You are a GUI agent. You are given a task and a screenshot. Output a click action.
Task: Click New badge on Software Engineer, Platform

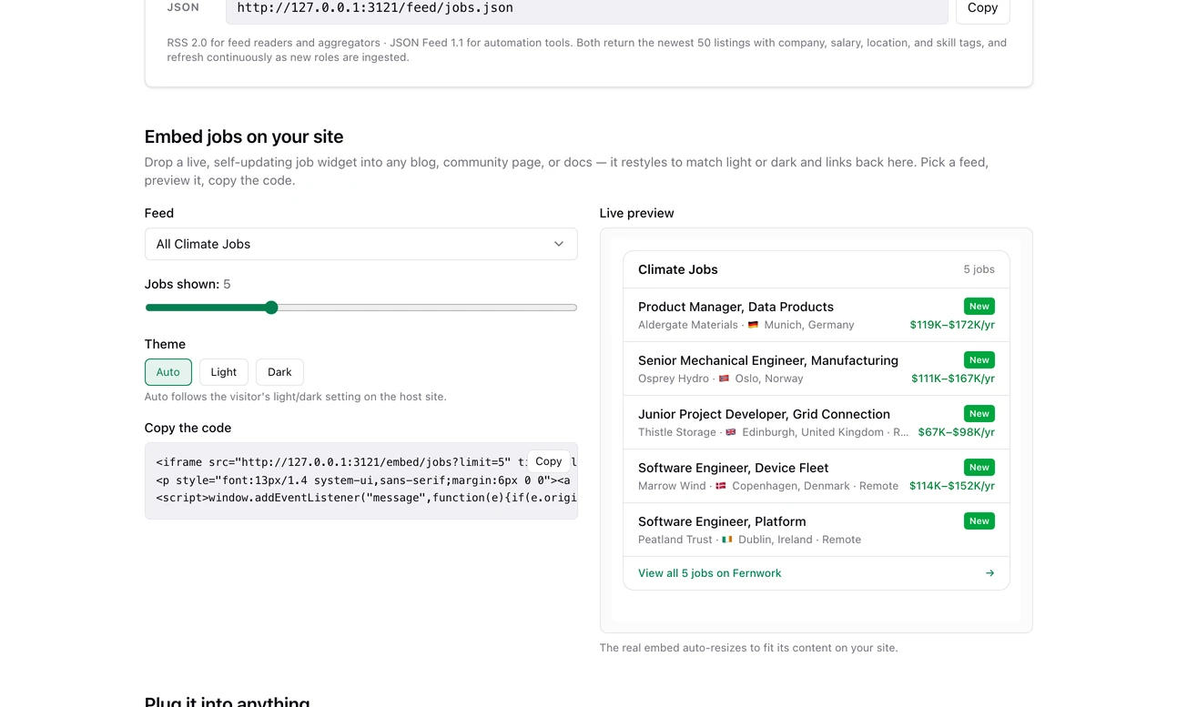pyautogui.click(x=979, y=521)
